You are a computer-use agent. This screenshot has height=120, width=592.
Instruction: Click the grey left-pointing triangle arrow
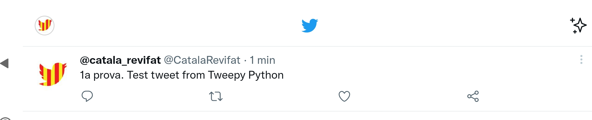point(5,64)
